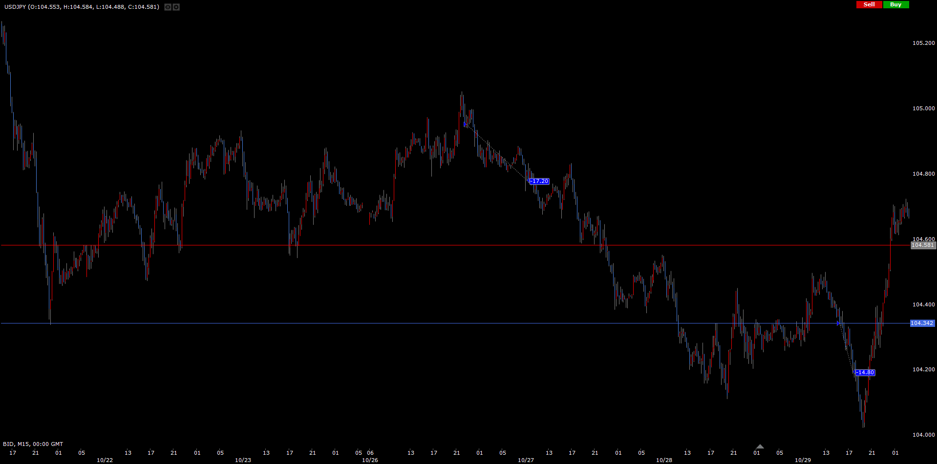Viewport: 937px width, 464px height.
Task: Select the -14.80 trade result label
Action: pos(865,373)
